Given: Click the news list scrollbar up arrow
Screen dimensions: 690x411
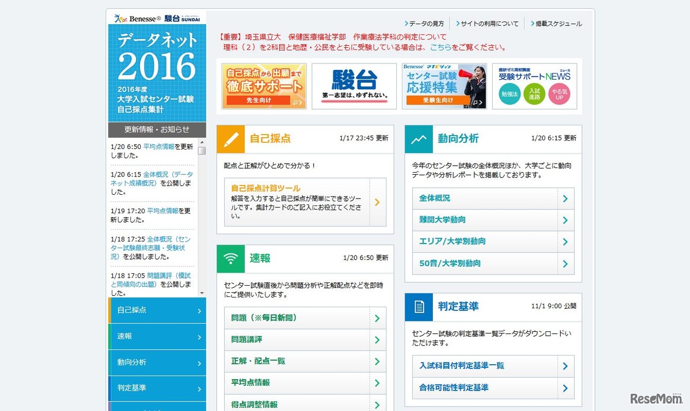Looking at the screenshot, I should 202,142.
